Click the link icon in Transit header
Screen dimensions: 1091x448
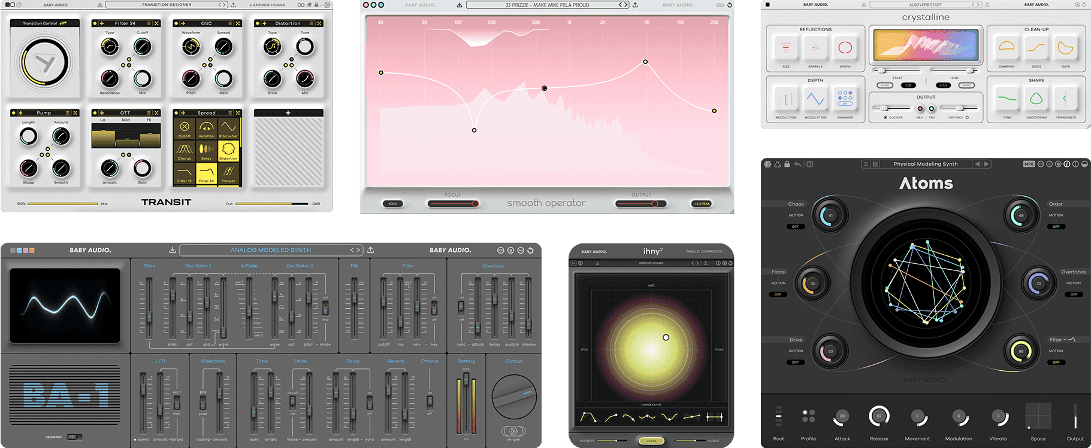pos(301,5)
